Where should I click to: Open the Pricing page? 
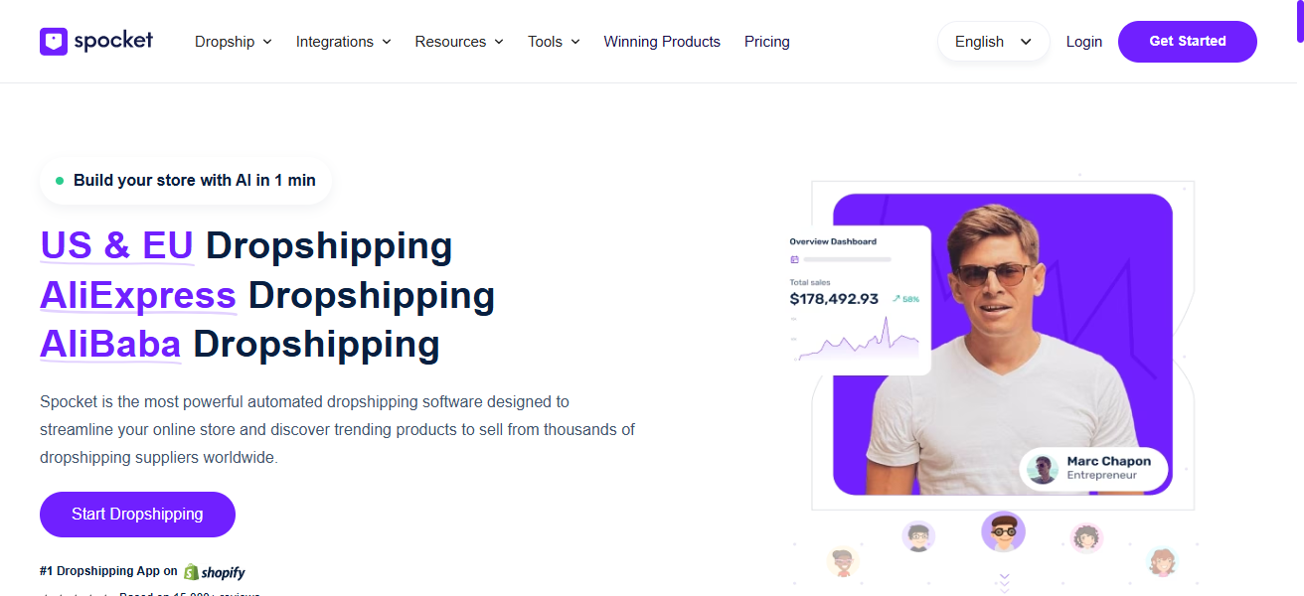[x=767, y=42]
